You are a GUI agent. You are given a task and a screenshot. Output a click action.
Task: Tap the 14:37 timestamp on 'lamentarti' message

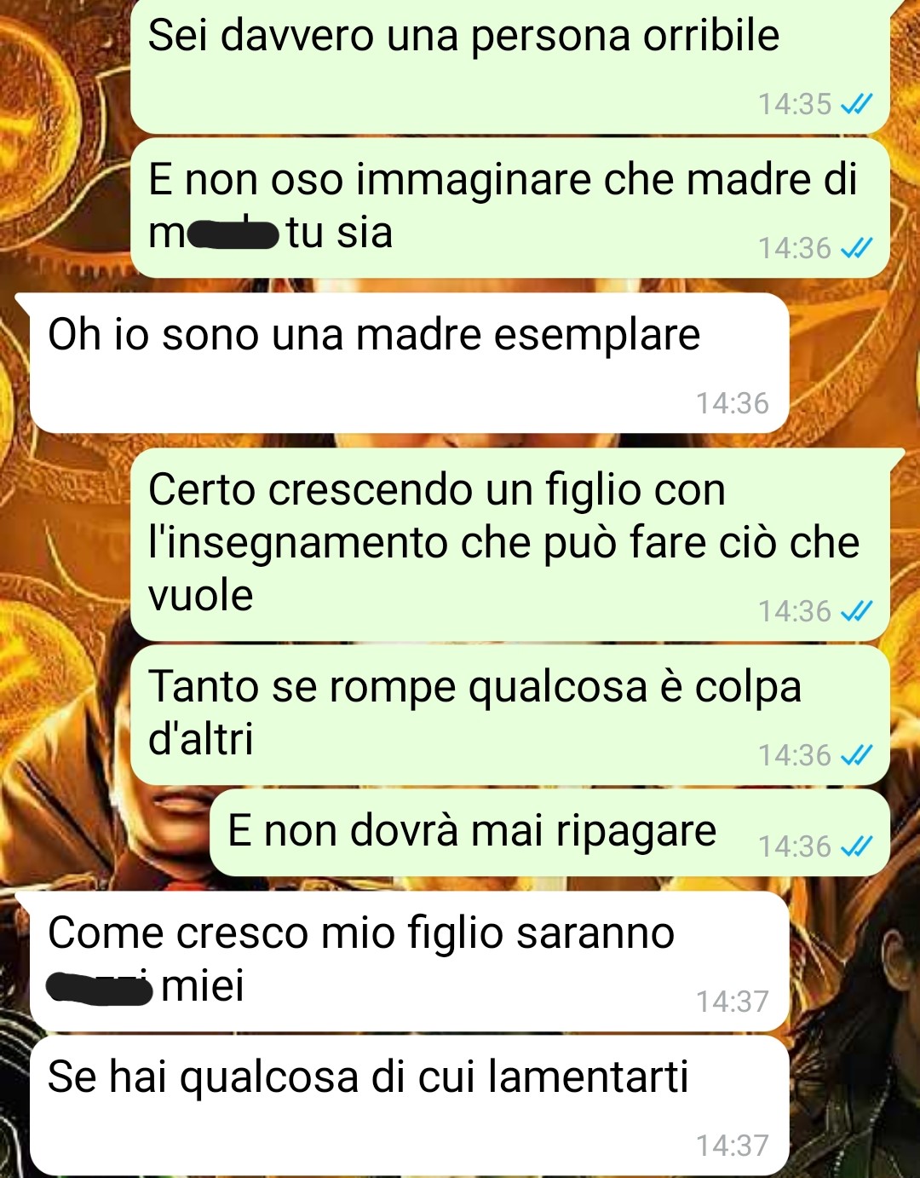pyautogui.click(x=733, y=1146)
